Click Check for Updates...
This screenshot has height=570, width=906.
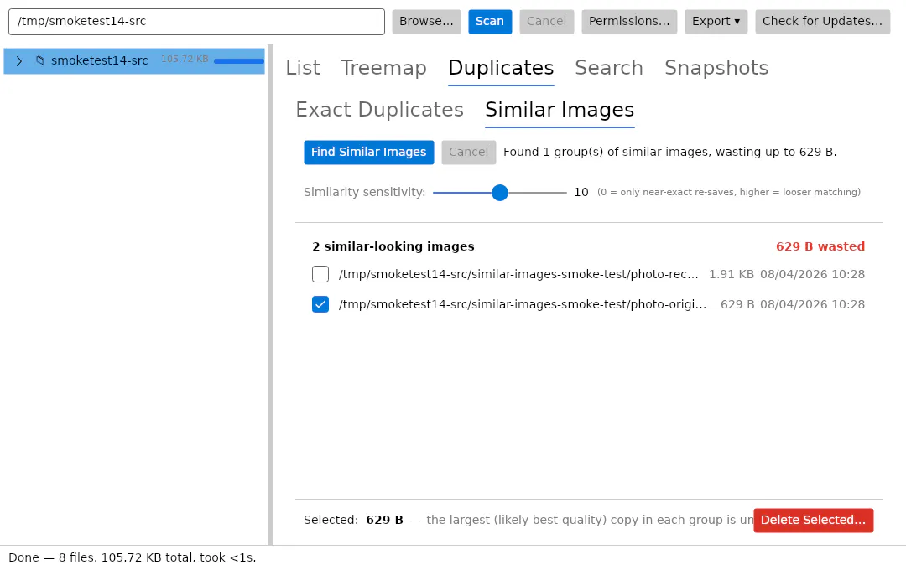tap(822, 21)
